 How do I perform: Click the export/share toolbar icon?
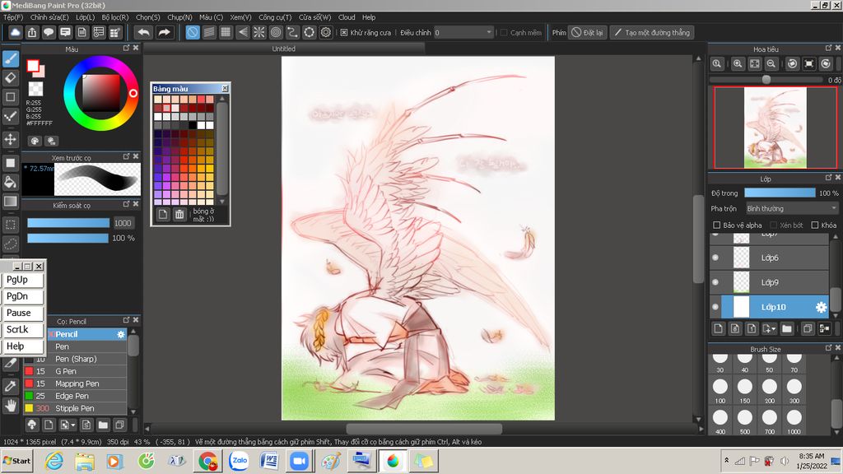(x=32, y=32)
